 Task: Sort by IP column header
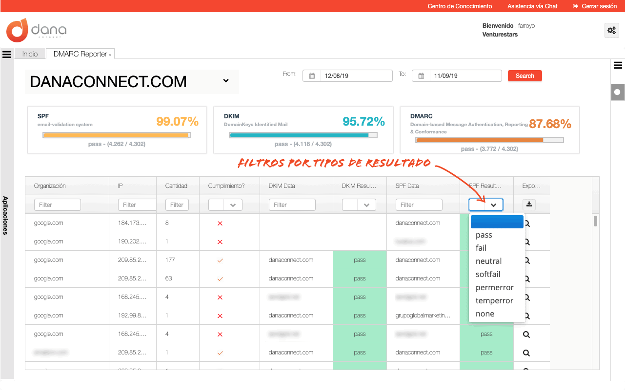(133, 186)
